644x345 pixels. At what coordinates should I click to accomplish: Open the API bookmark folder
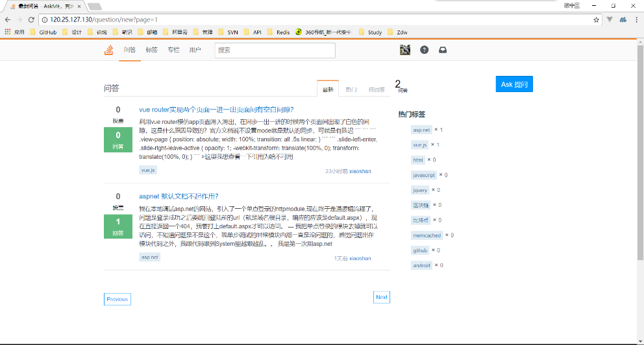click(253, 32)
